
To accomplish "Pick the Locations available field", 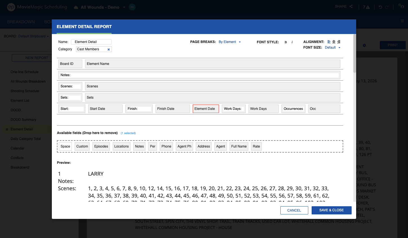I will pos(121,146).
